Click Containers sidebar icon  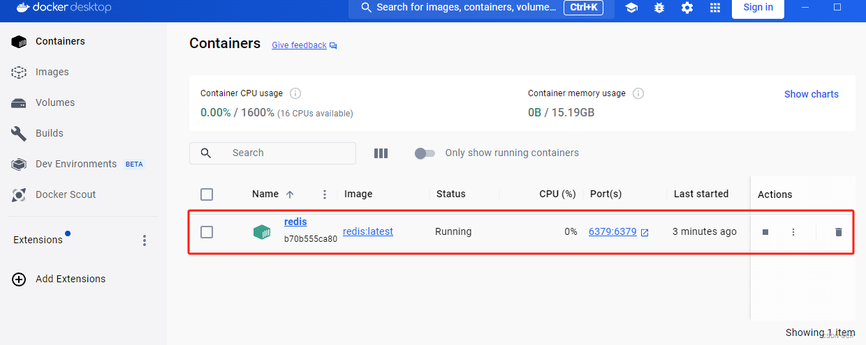click(x=19, y=42)
